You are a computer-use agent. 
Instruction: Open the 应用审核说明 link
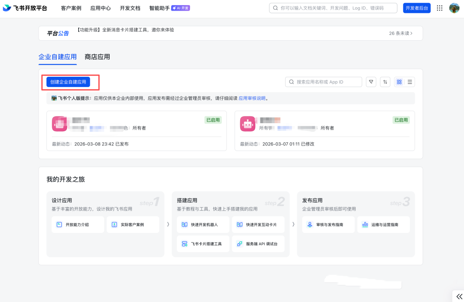252,98
